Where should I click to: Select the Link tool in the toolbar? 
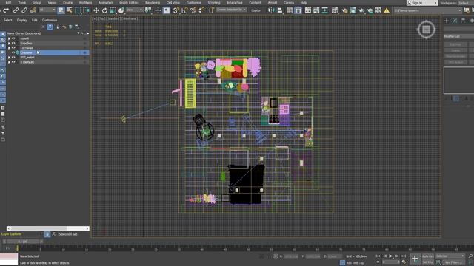pyautogui.click(x=16, y=10)
